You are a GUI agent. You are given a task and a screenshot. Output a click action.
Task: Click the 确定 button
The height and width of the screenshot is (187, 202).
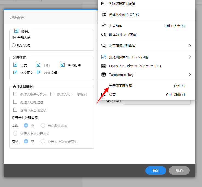click(156, 171)
